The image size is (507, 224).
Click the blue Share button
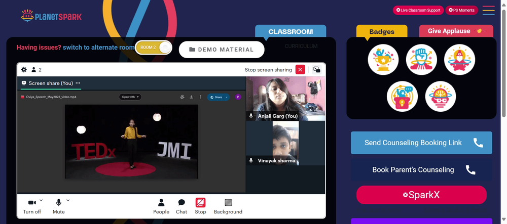(216, 97)
